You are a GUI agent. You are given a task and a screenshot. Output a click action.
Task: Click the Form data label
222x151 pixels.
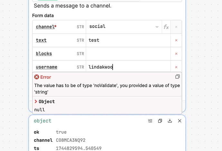(x=43, y=15)
